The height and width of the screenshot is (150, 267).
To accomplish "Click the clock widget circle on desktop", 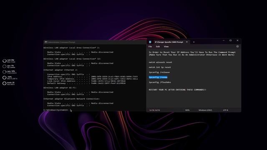I will click(x=5, y=61).
